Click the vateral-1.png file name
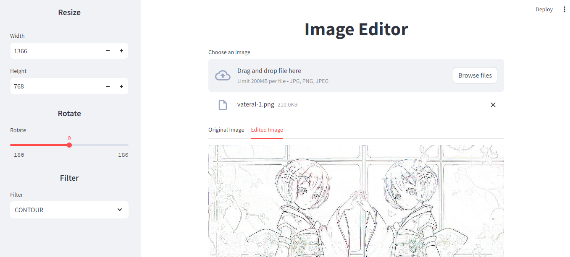This screenshot has width=570, height=257. (255, 104)
